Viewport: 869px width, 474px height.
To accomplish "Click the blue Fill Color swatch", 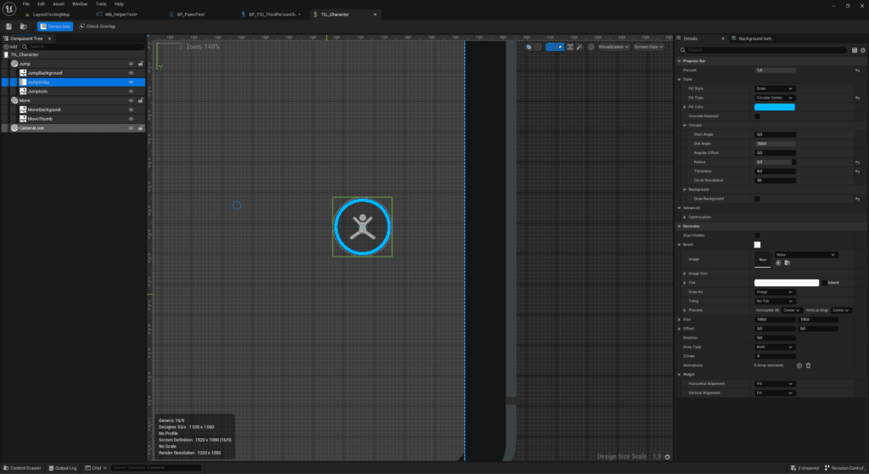I will coord(774,107).
